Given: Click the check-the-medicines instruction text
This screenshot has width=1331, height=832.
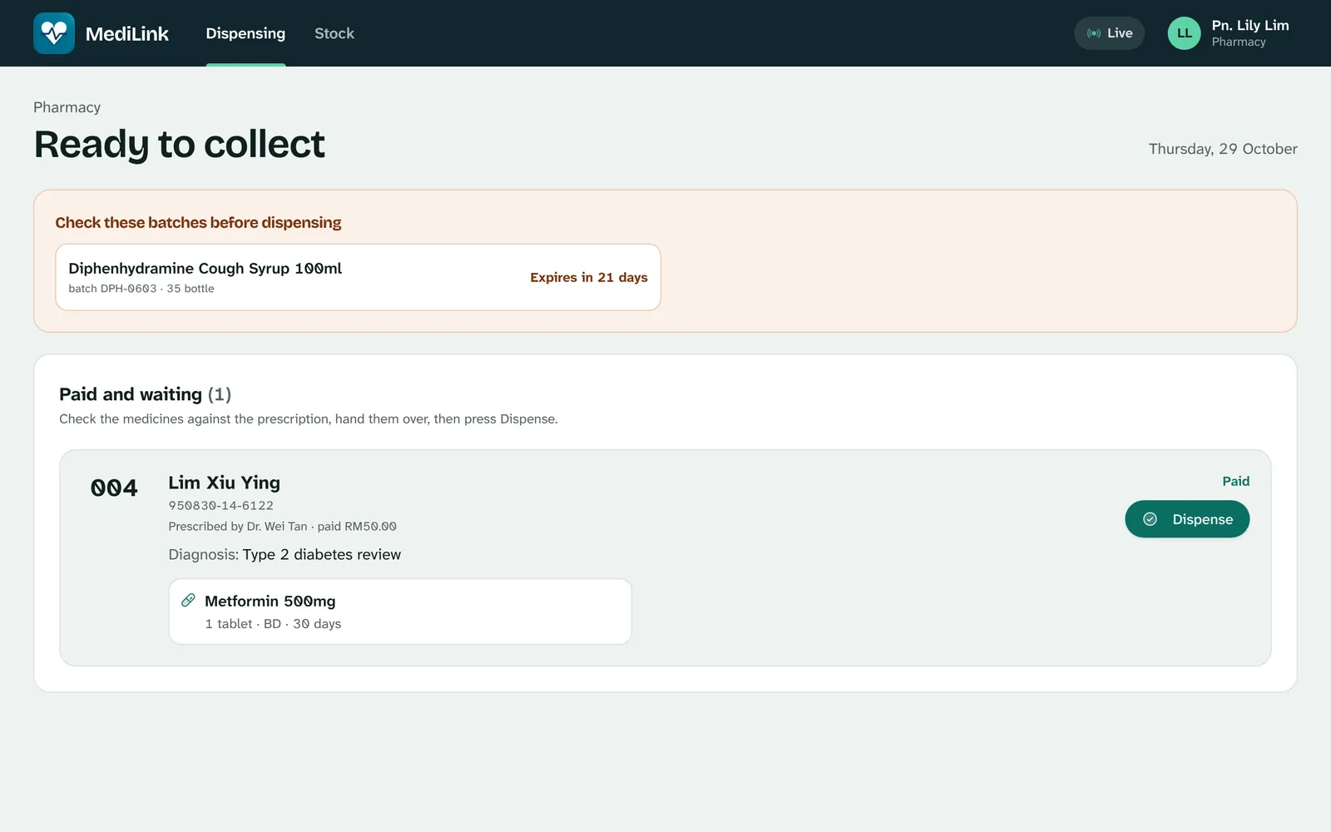Looking at the screenshot, I should 309,418.
